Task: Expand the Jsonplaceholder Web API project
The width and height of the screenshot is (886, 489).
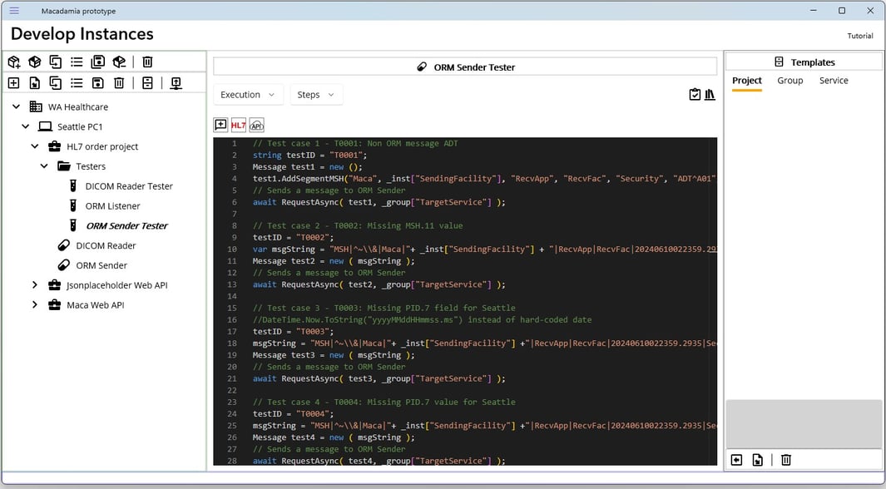Action: coord(35,285)
